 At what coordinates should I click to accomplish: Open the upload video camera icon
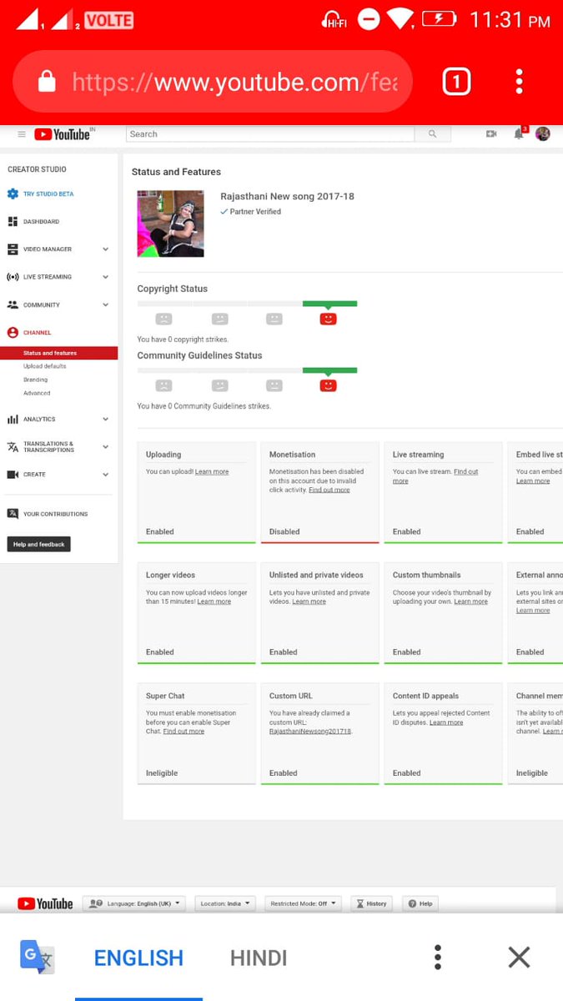pyautogui.click(x=491, y=134)
